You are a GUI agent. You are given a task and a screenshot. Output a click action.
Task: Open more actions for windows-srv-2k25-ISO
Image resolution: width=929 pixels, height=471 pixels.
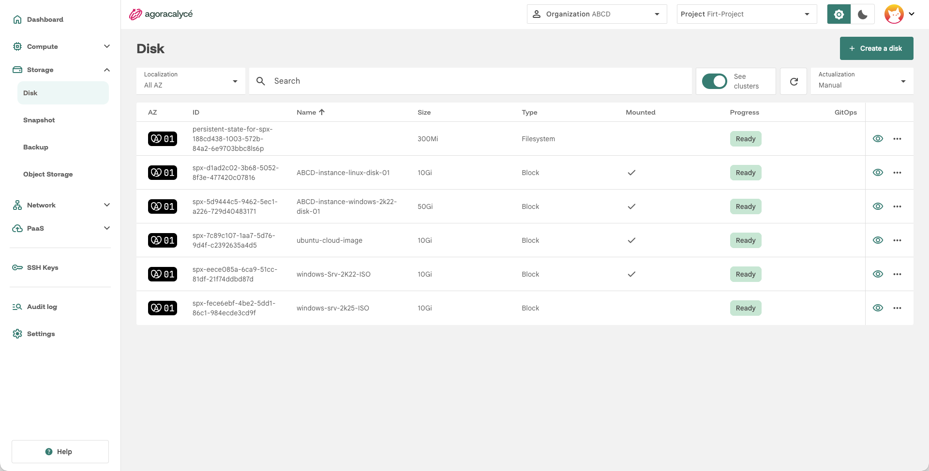click(x=898, y=308)
